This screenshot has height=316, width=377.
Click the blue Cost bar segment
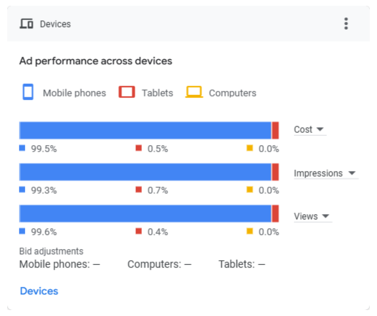(x=145, y=130)
